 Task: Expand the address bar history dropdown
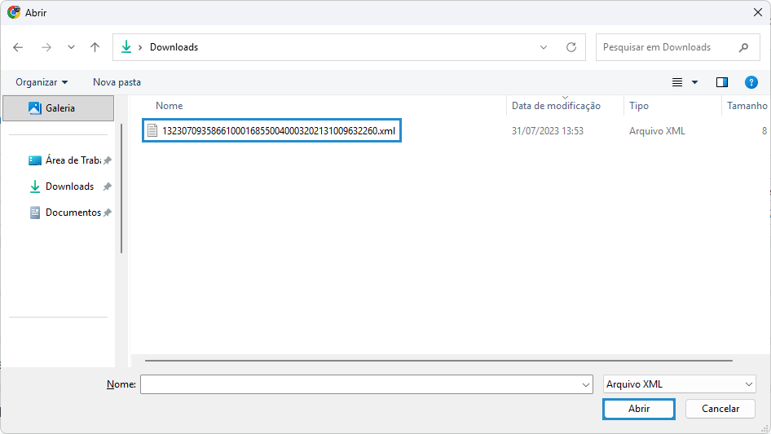(x=544, y=47)
